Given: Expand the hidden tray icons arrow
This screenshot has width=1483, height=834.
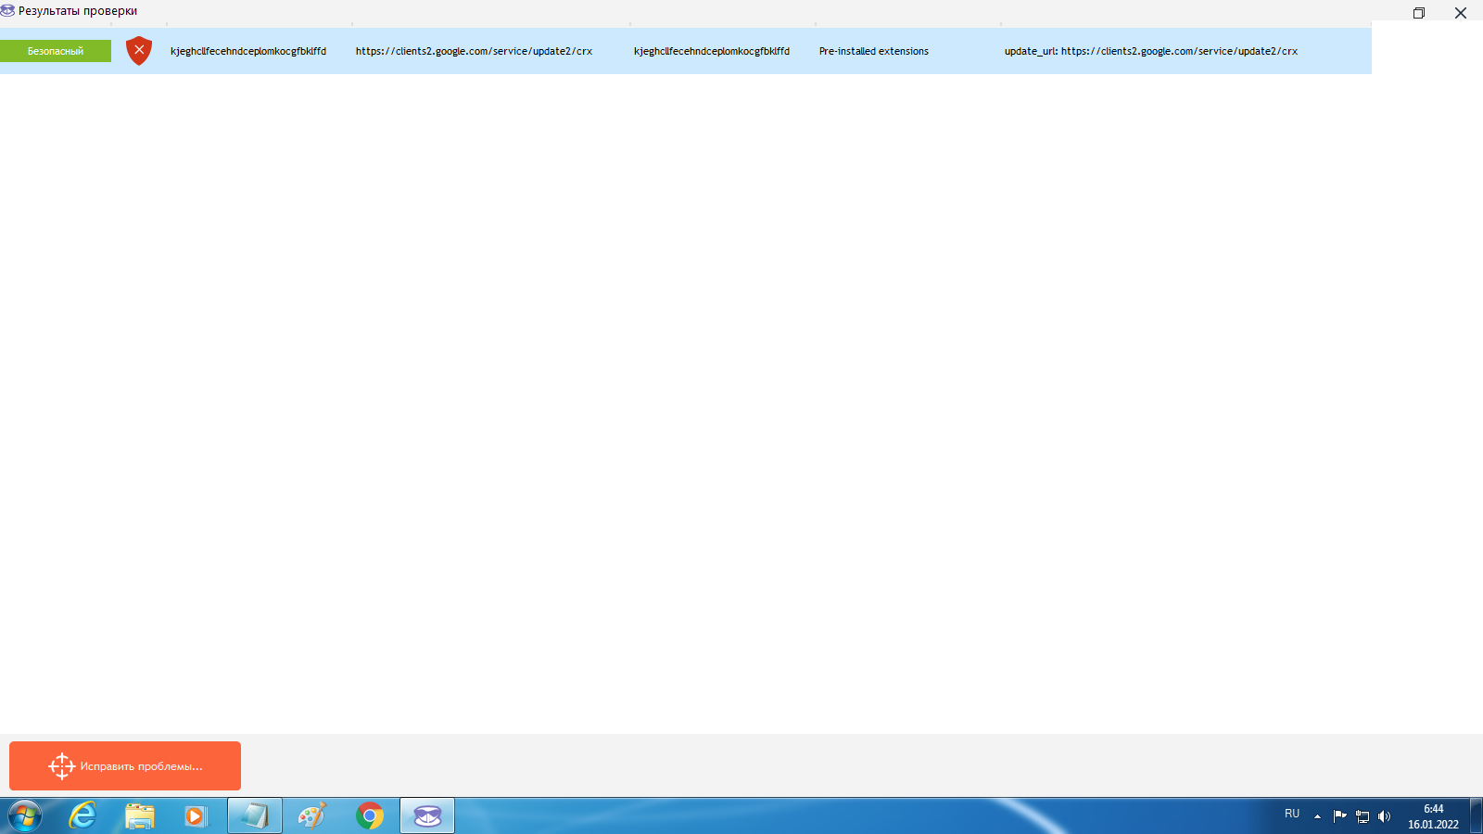Looking at the screenshot, I should coord(1317,816).
